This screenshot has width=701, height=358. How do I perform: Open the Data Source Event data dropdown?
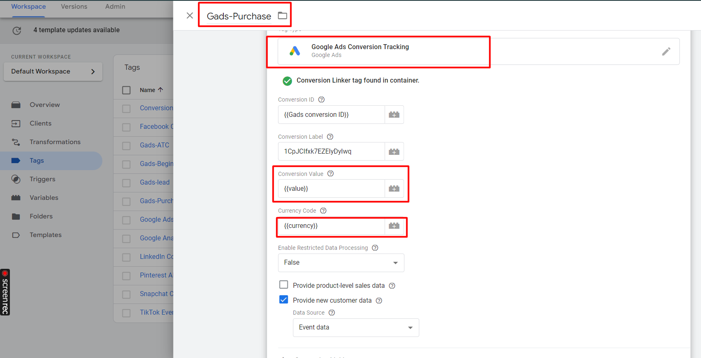(x=356, y=327)
